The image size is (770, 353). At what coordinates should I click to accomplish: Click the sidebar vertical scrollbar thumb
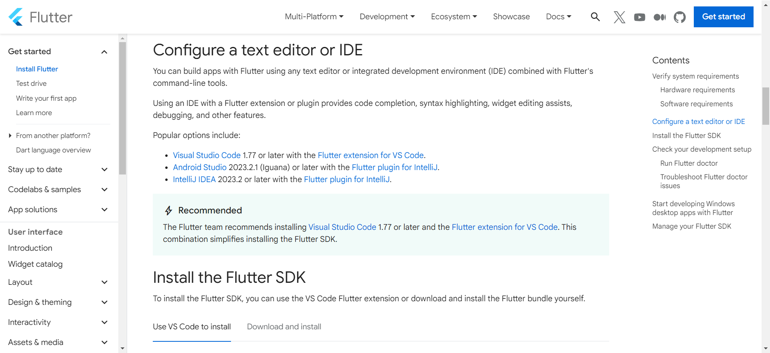click(x=123, y=108)
